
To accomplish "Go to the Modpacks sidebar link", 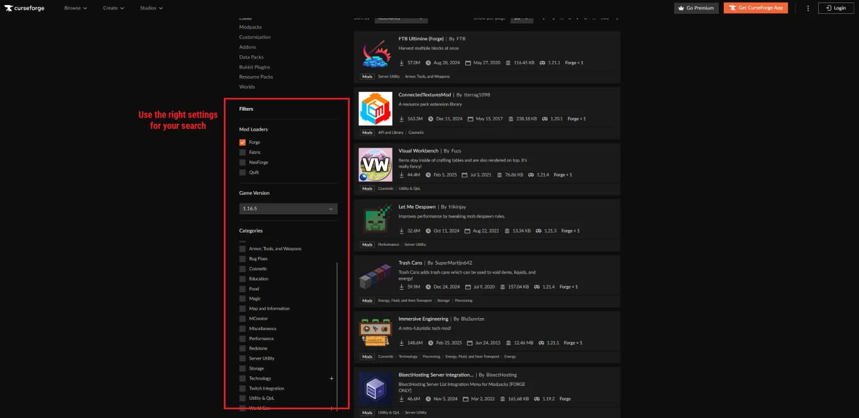I will (x=251, y=26).
